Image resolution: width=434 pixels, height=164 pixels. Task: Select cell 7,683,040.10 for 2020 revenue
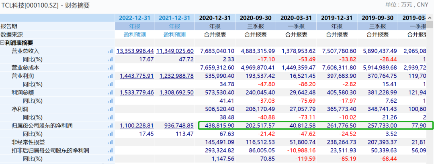pyautogui.click(x=217, y=51)
